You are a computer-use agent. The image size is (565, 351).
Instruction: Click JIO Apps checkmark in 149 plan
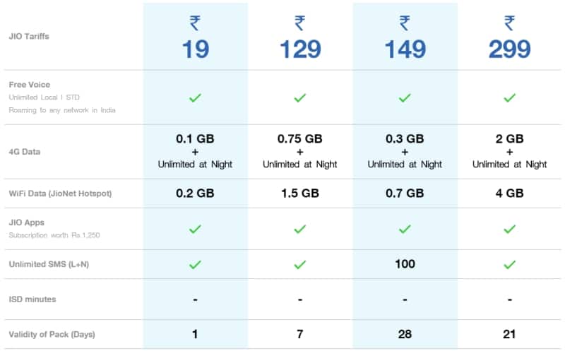point(405,229)
